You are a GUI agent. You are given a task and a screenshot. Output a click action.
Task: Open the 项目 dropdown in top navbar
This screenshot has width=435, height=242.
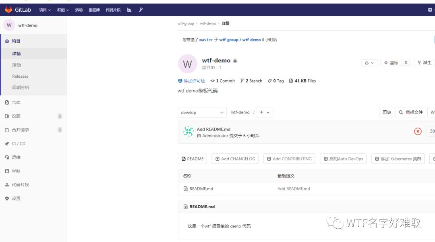[45, 10]
